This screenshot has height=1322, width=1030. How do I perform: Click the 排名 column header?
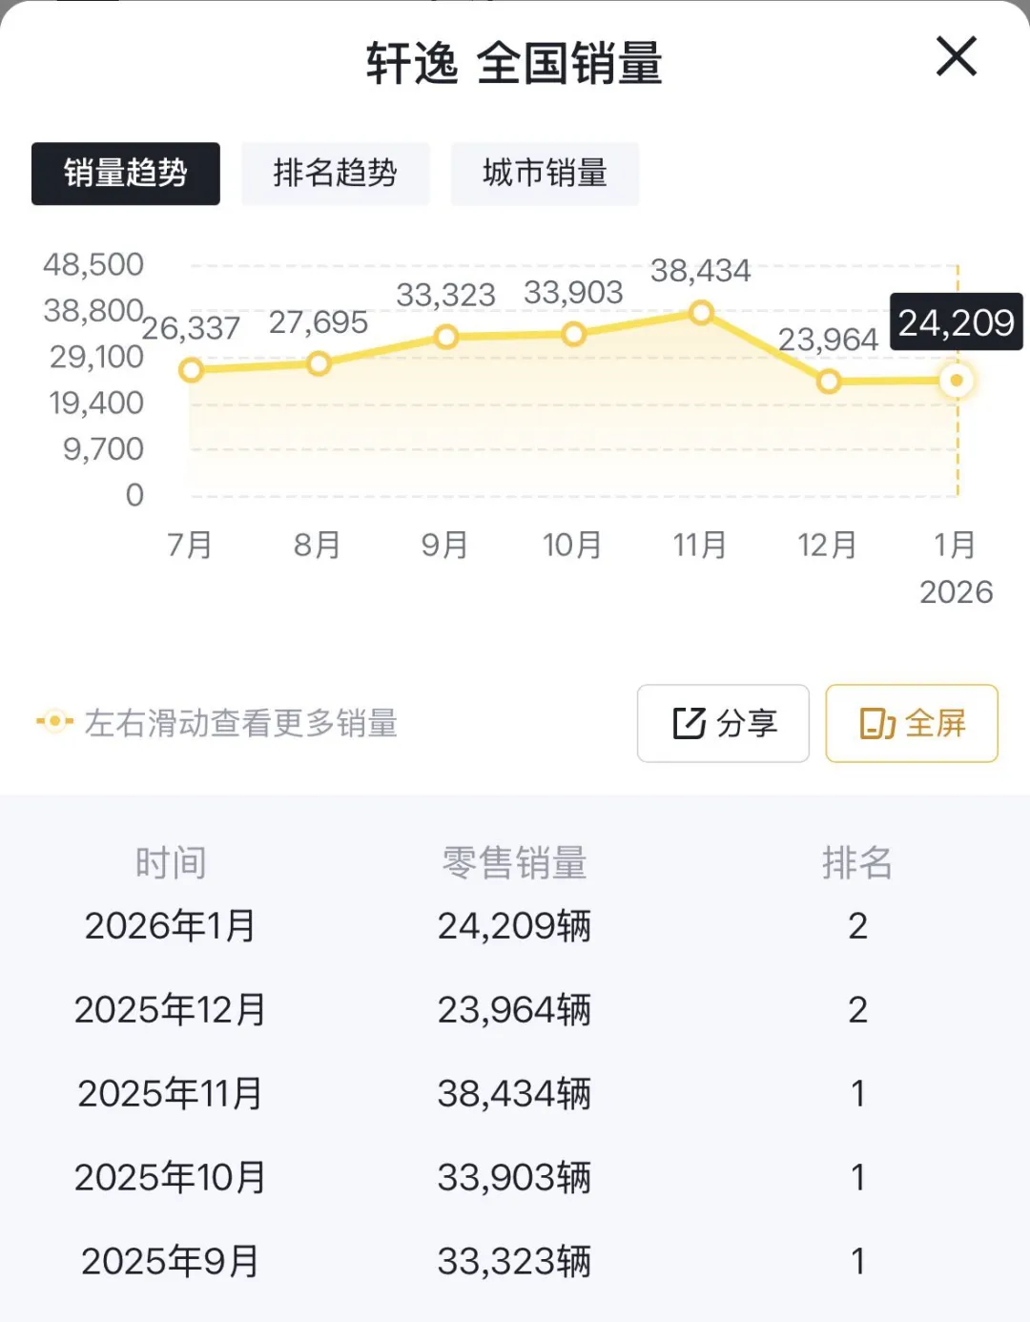click(857, 862)
